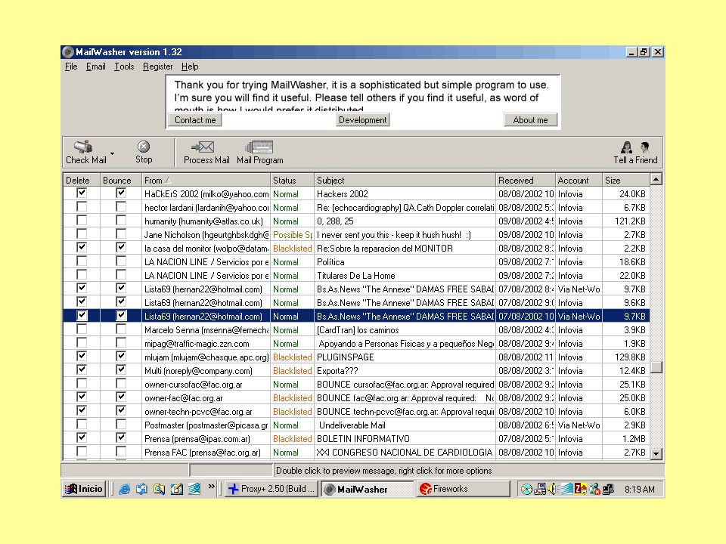This screenshot has width=726, height=544.
Task: Select the Hackers 2002 subject row
Action: [x=356, y=194]
